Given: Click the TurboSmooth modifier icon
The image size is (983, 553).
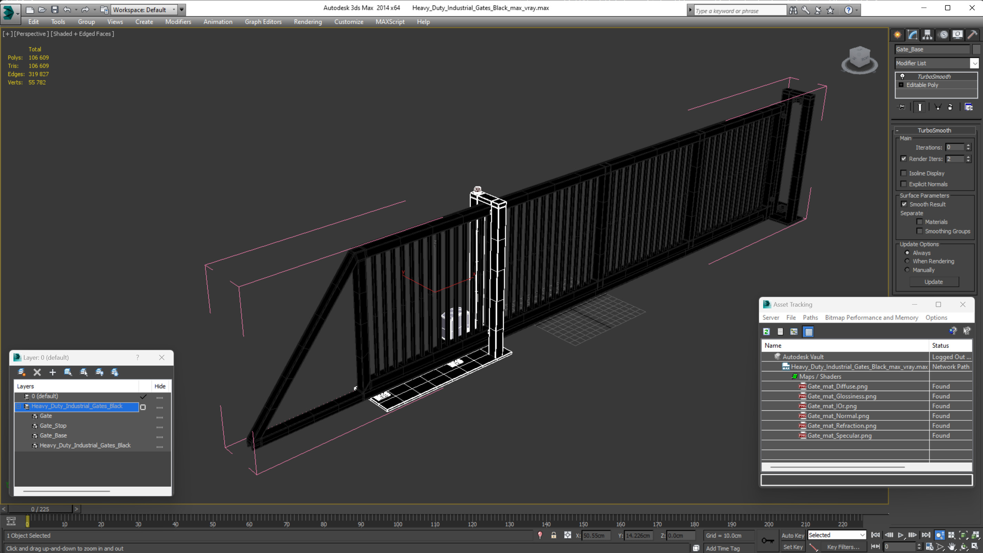Looking at the screenshot, I should click(x=903, y=76).
